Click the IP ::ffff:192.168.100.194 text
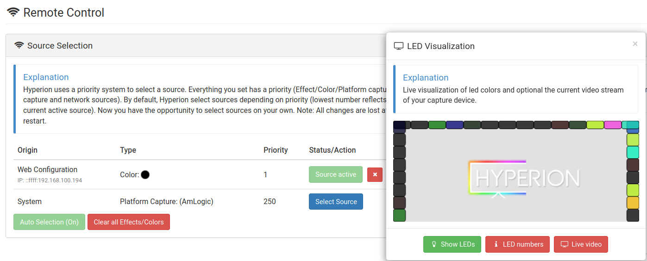The width and height of the screenshot is (647, 261). coord(50,180)
